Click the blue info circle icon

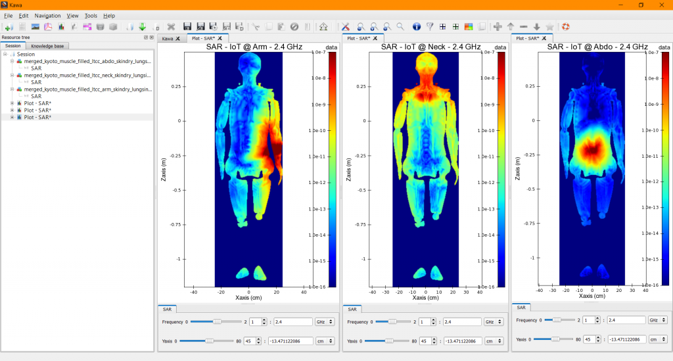416,26
